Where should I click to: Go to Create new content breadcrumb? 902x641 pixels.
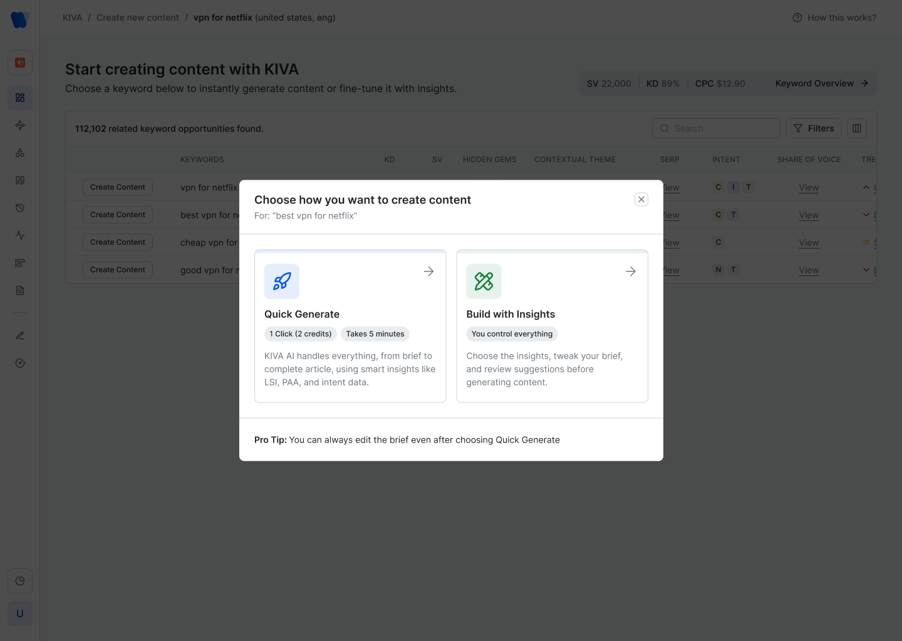(138, 18)
